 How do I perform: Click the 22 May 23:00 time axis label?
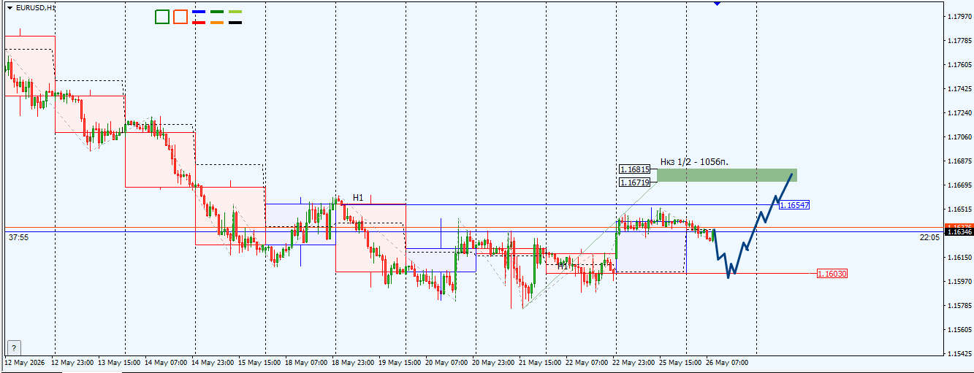point(634,362)
